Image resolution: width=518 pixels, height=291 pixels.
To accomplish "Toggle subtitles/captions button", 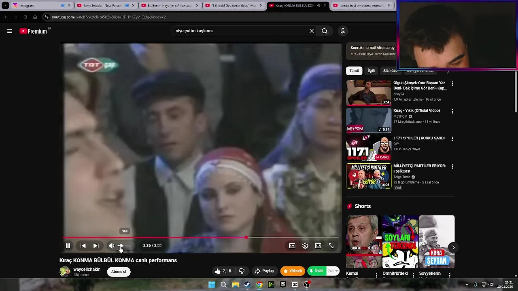I will (292, 246).
